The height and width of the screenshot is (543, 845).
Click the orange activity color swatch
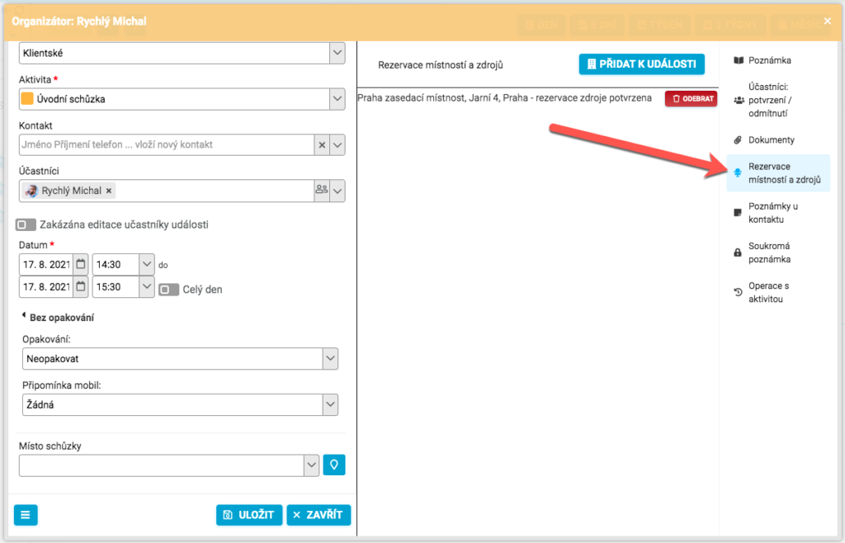point(27,98)
